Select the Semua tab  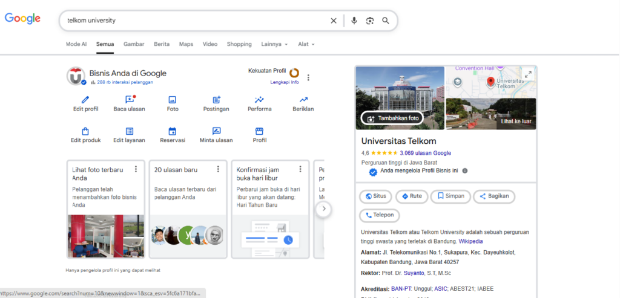point(105,44)
